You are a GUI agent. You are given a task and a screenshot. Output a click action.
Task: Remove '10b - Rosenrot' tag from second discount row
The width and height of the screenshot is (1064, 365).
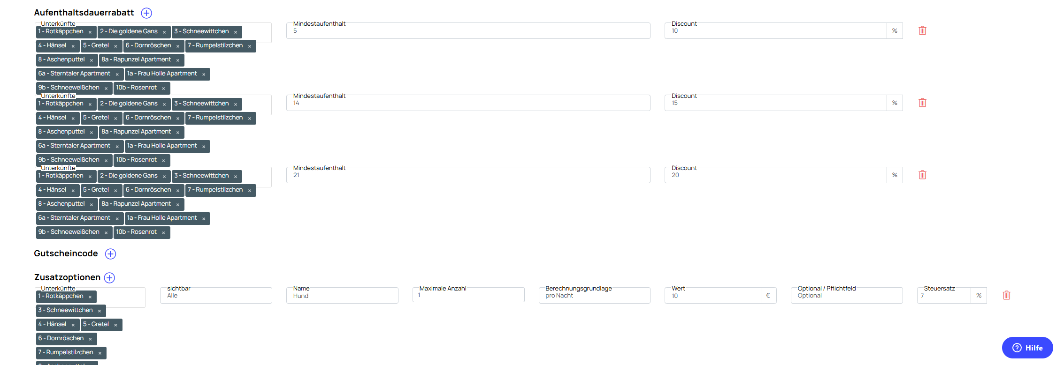tap(163, 161)
